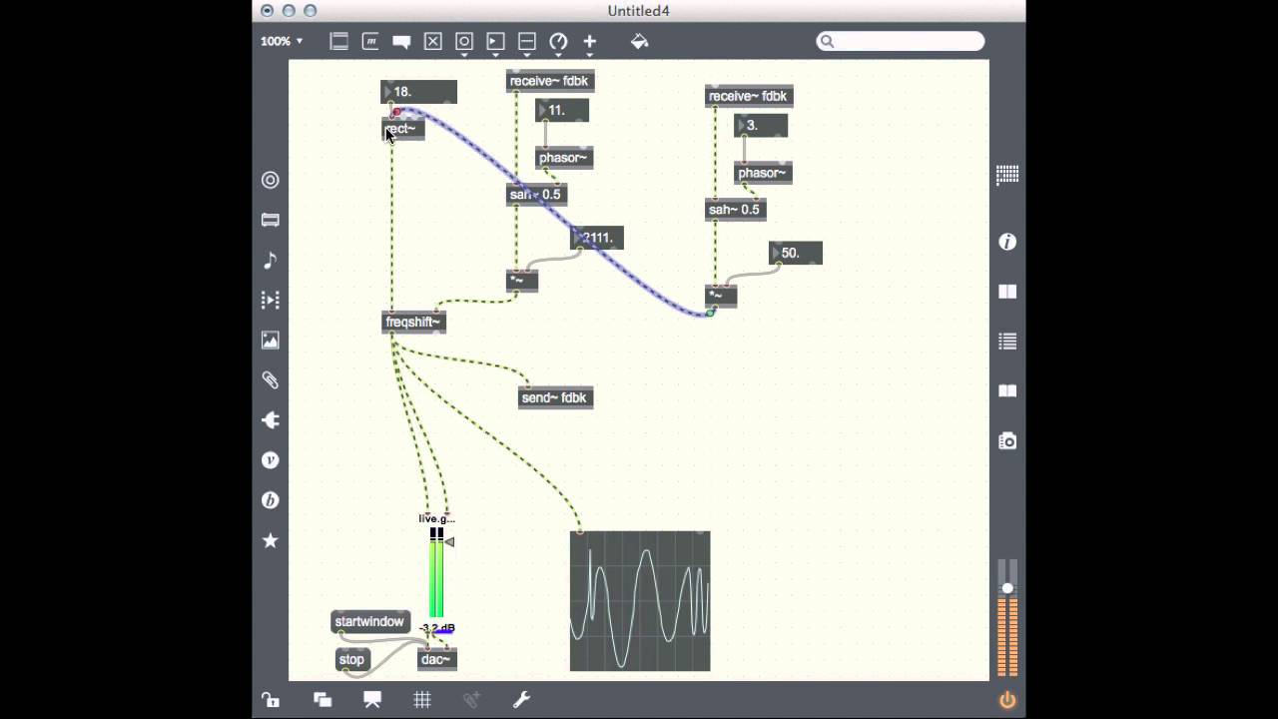Screen dimensions: 1278x719
Task: Open the calendar grid icon in right sidebar
Action: point(1007,175)
